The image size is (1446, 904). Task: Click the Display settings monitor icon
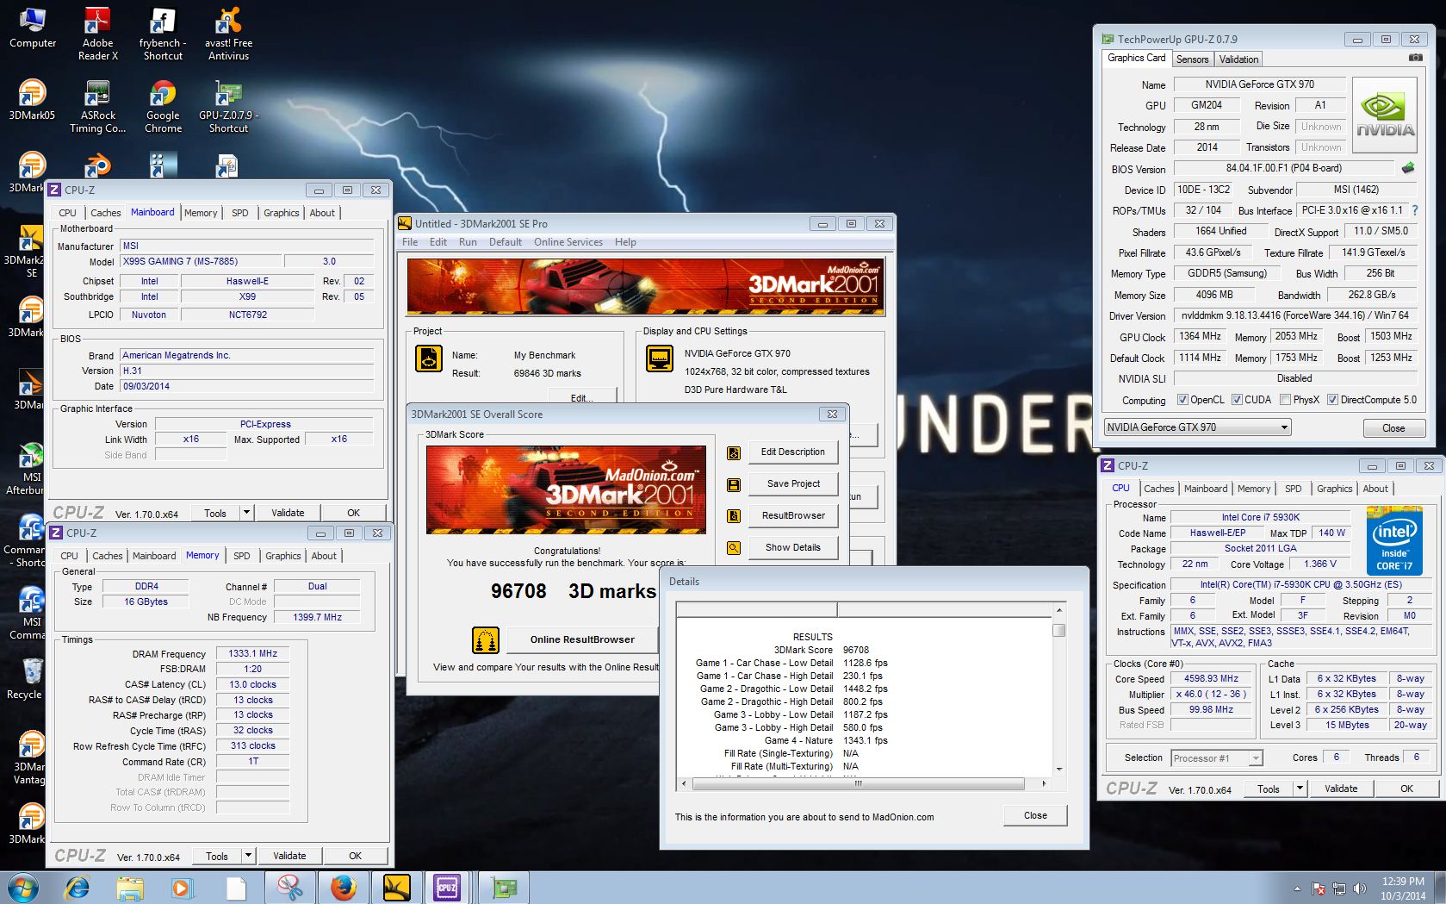[x=660, y=358]
